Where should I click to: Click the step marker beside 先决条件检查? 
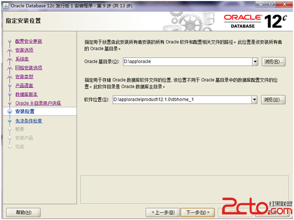click(10, 121)
